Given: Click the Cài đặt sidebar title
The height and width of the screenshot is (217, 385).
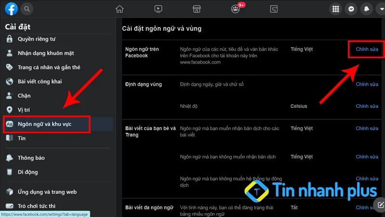Looking at the screenshot, I should point(18,26).
